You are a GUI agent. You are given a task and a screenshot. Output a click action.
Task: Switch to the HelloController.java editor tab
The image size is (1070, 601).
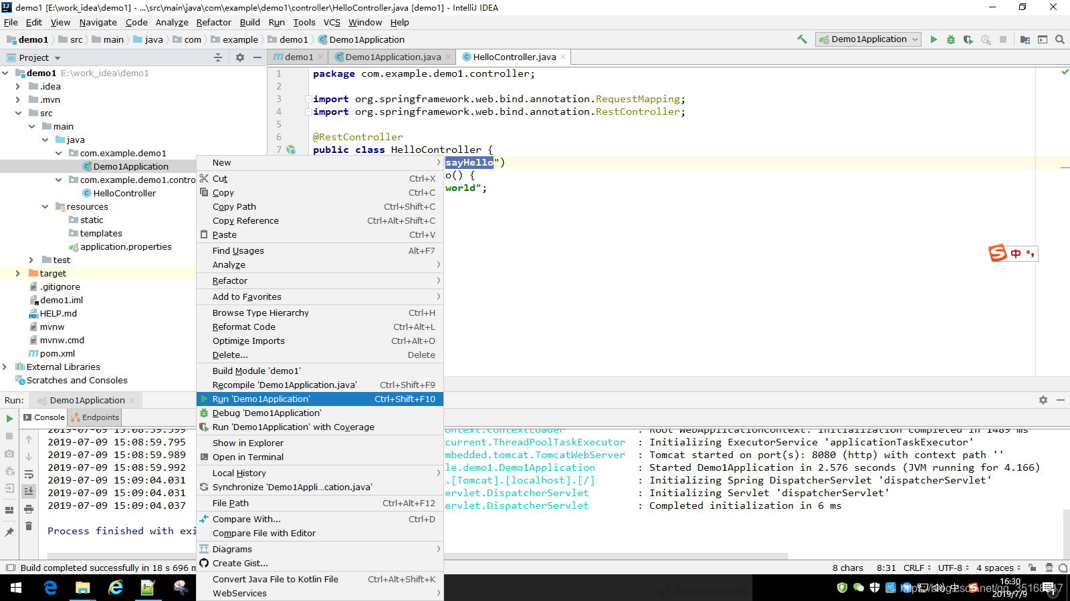[514, 57]
